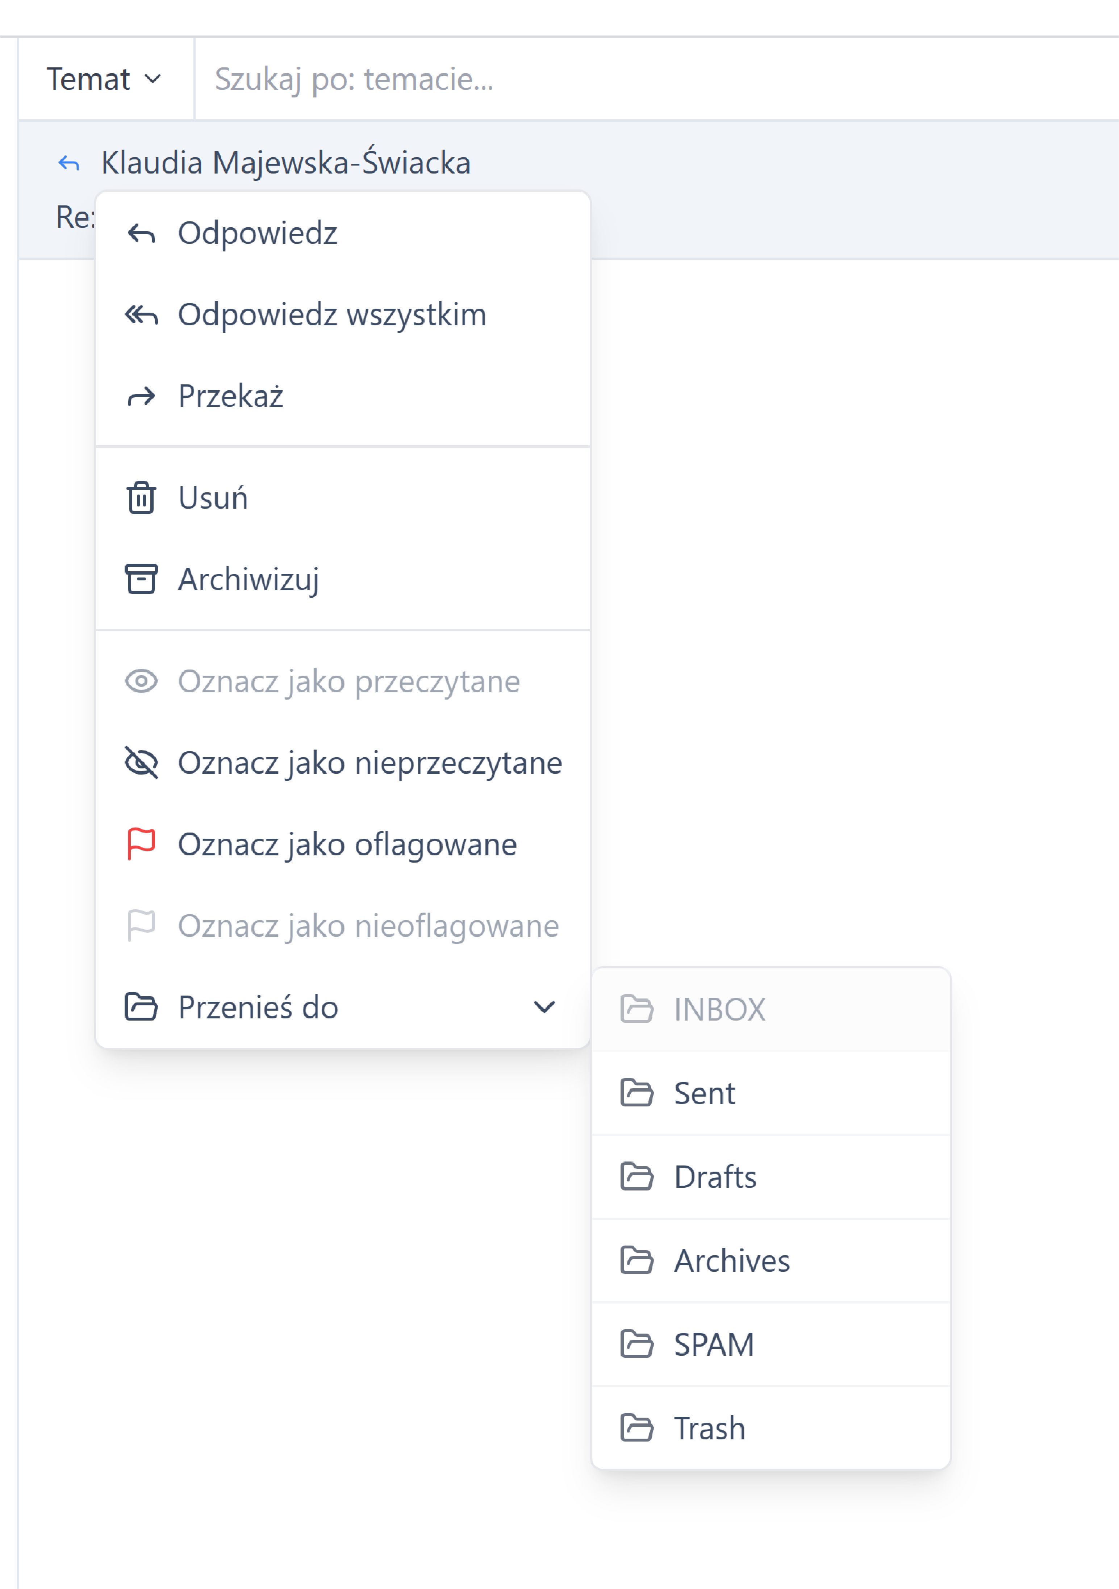1119x1589 pixels.
Task: Click the Szukaj po temacie search field
Action: coord(623,79)
